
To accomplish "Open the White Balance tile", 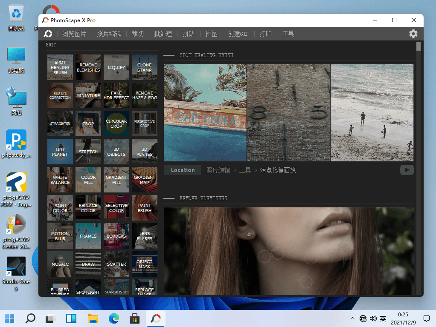I will coord(60,180).
